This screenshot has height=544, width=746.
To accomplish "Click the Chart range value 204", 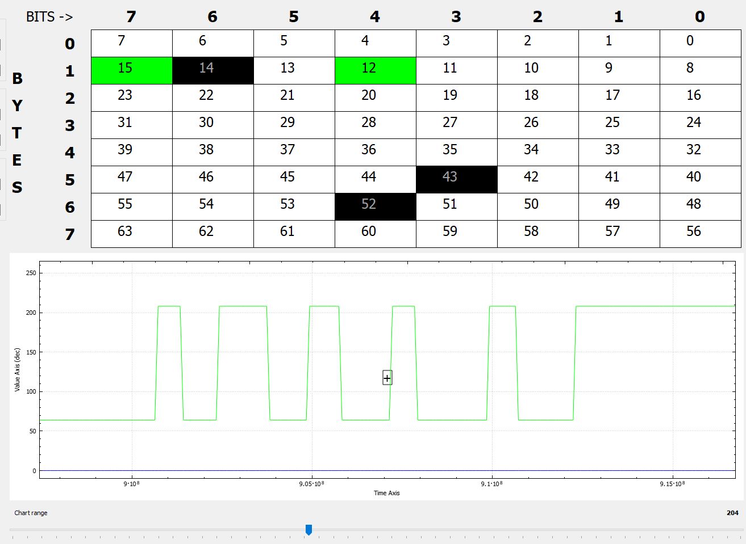I will coord(732,513).
